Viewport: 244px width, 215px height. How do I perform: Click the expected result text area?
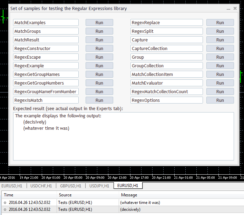[124, 136]
